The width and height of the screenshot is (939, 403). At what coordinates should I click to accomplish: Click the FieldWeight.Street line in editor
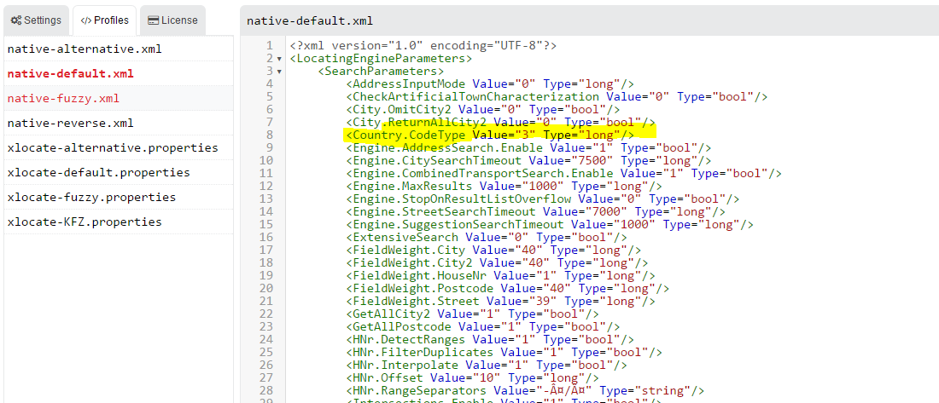pos(495,301)
